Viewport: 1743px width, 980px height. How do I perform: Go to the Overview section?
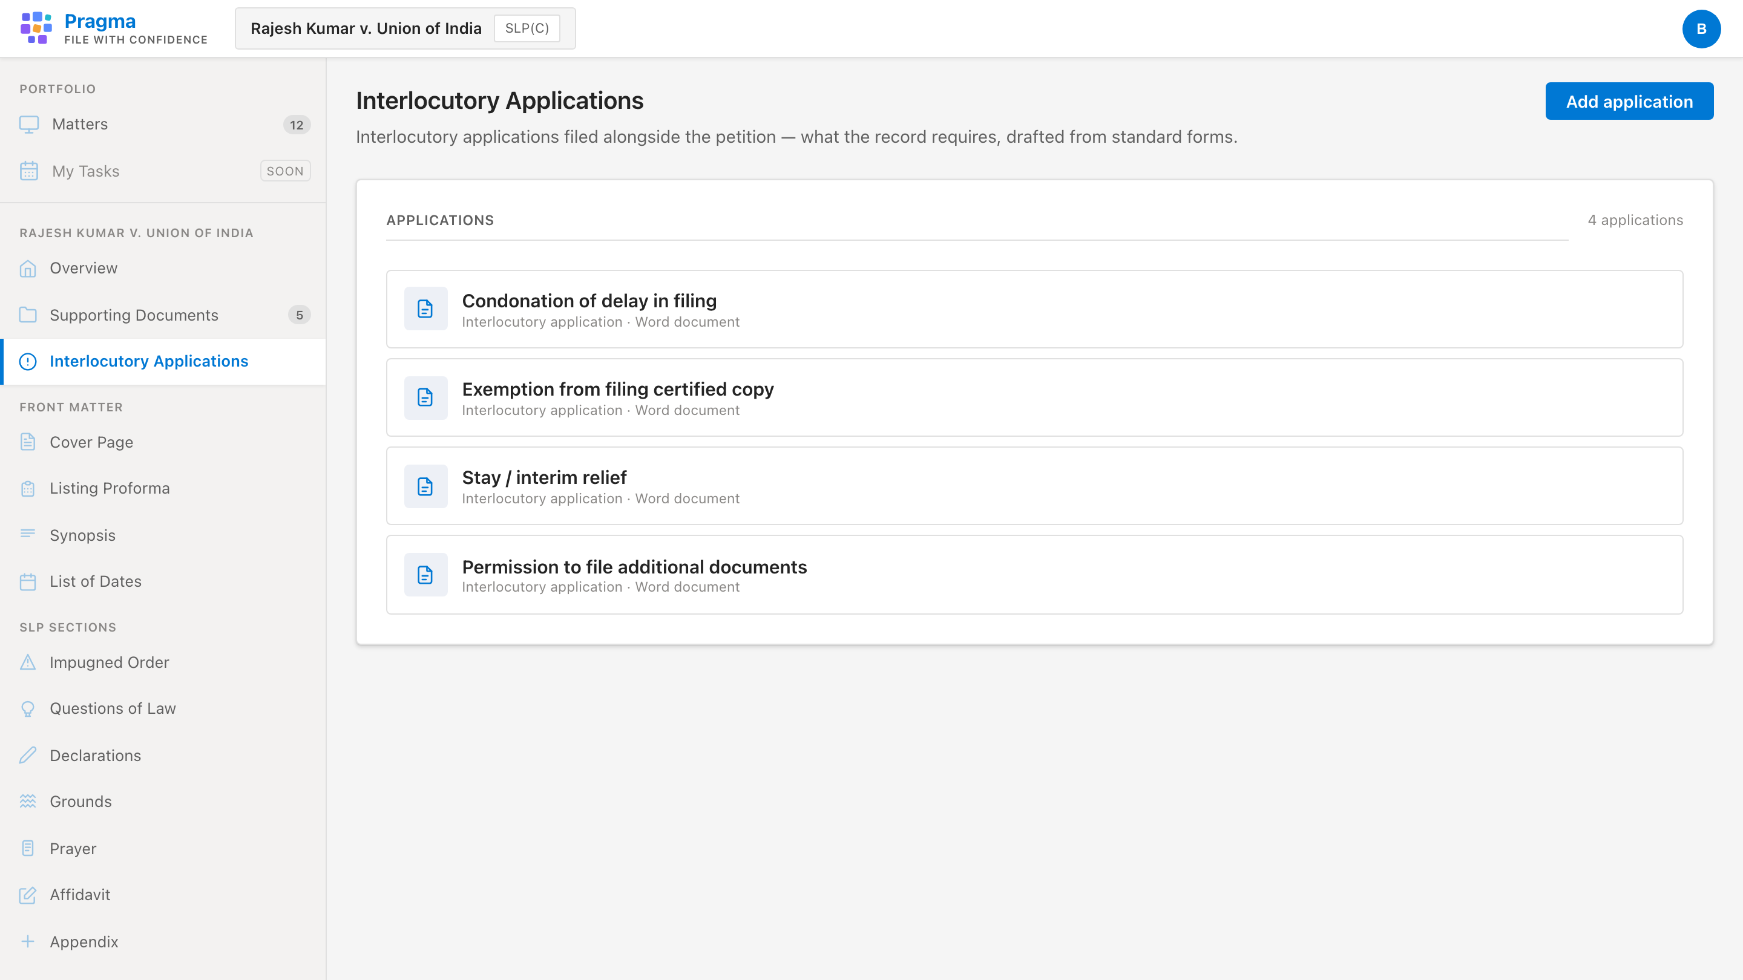(163, 269)
